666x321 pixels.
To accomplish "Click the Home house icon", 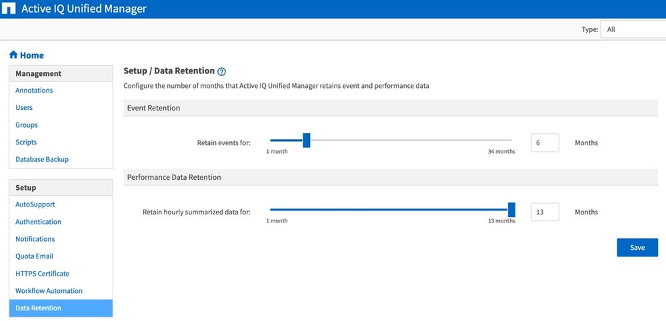I will point(13,55).
